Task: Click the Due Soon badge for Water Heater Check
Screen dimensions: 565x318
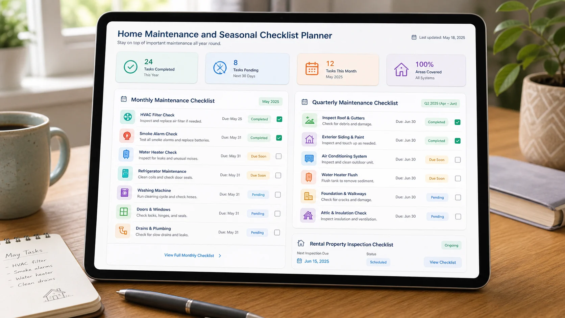Action: click(259, 156)
